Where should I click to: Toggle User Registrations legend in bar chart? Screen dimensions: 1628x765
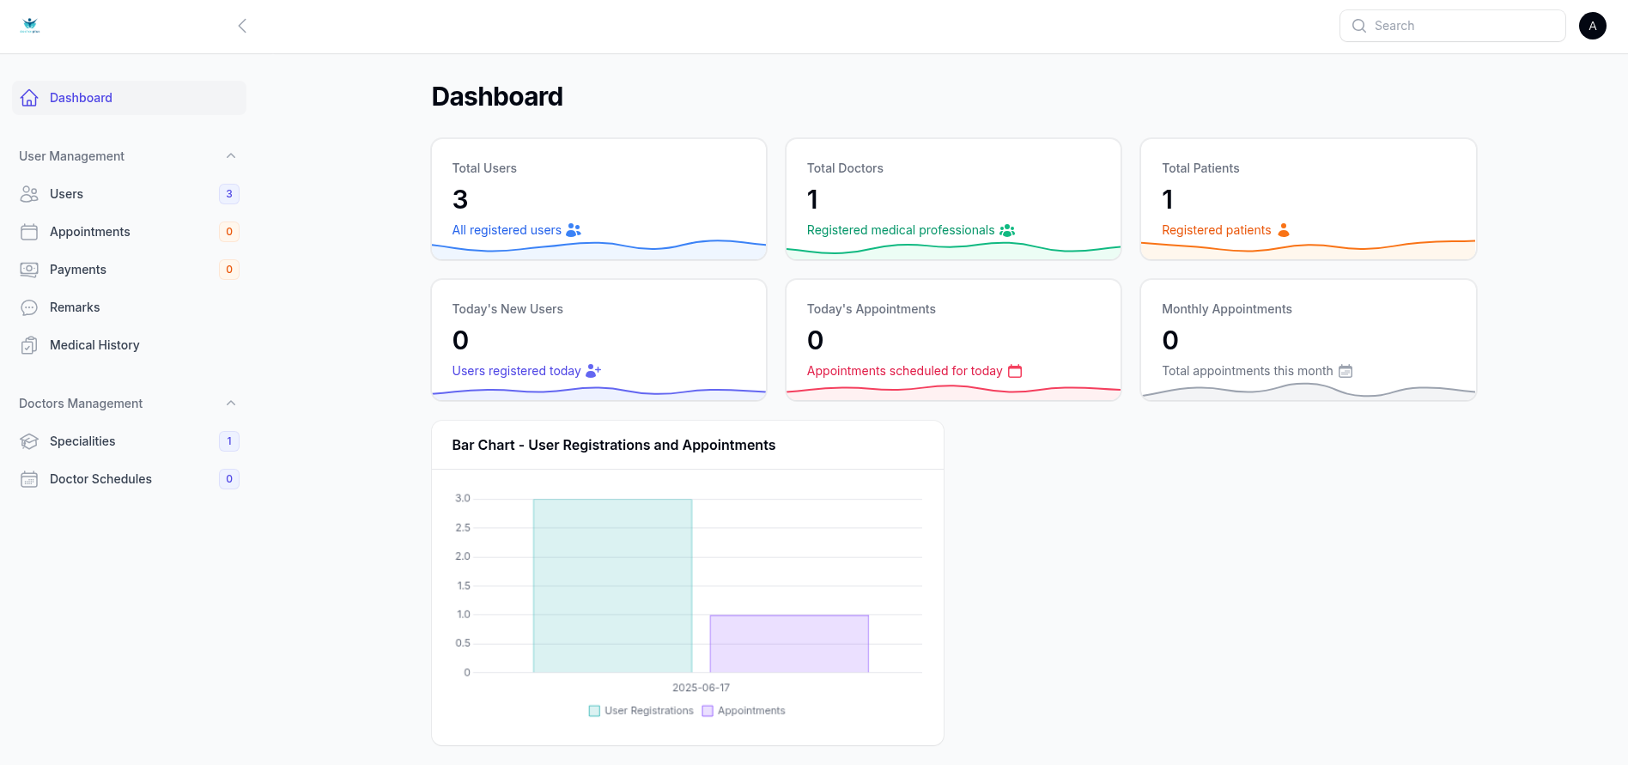point(641,711)
